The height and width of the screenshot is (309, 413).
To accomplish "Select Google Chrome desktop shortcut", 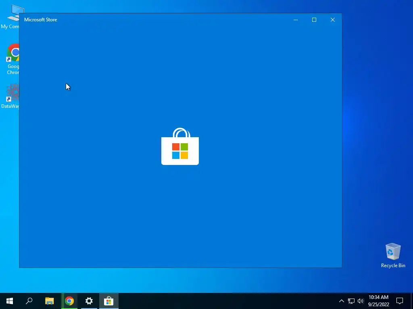I will pos(13,60).
